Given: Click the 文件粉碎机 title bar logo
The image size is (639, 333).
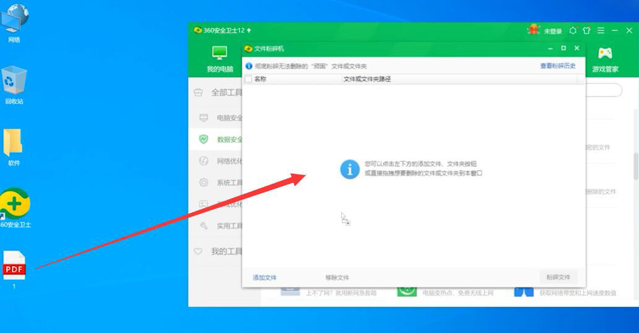Looking at the screenshot, I should tap(248, 48).
